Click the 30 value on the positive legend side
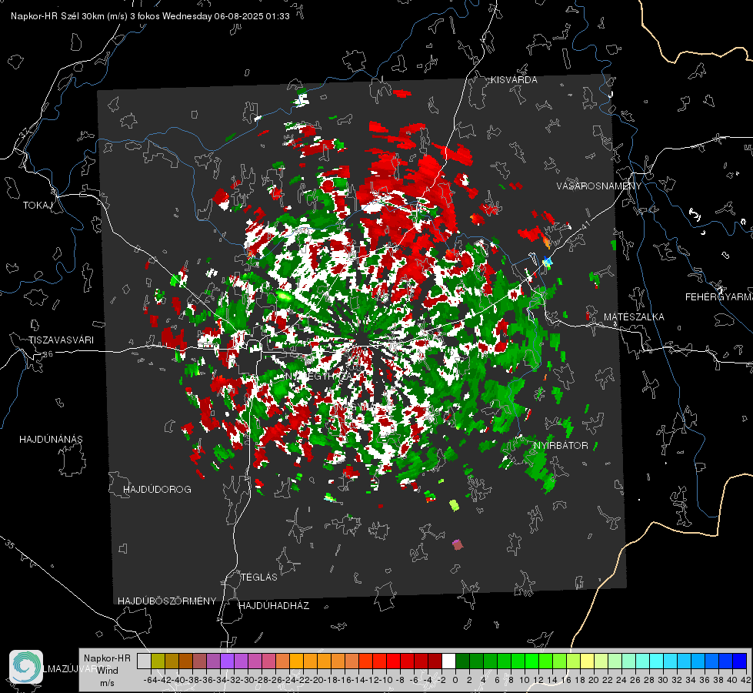This screenshot has width=753, height=693. click(663, 680)
